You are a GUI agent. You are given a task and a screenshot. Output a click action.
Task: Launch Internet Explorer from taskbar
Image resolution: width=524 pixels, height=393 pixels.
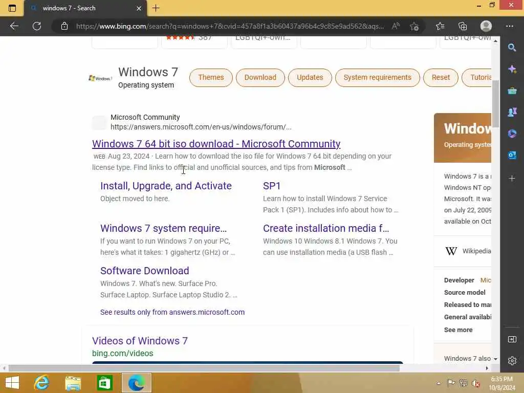(42, 383)
